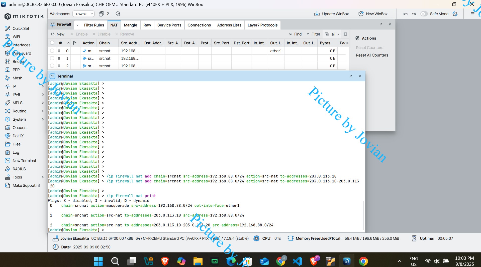Click the ether1 out interface cell
This screenshot has width=481, height=267.
(x=276, y=51)
